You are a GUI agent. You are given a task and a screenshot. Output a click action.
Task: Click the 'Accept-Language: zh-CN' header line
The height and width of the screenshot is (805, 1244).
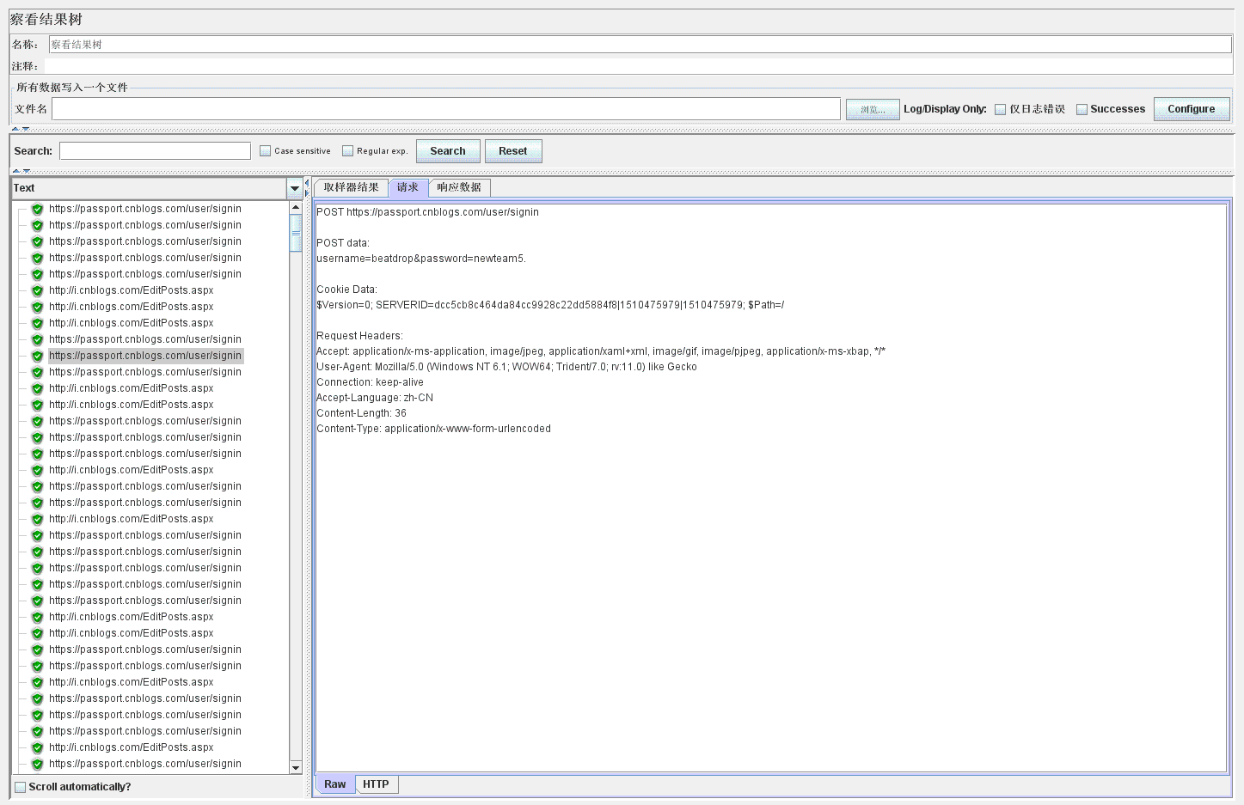pos(375,398)
